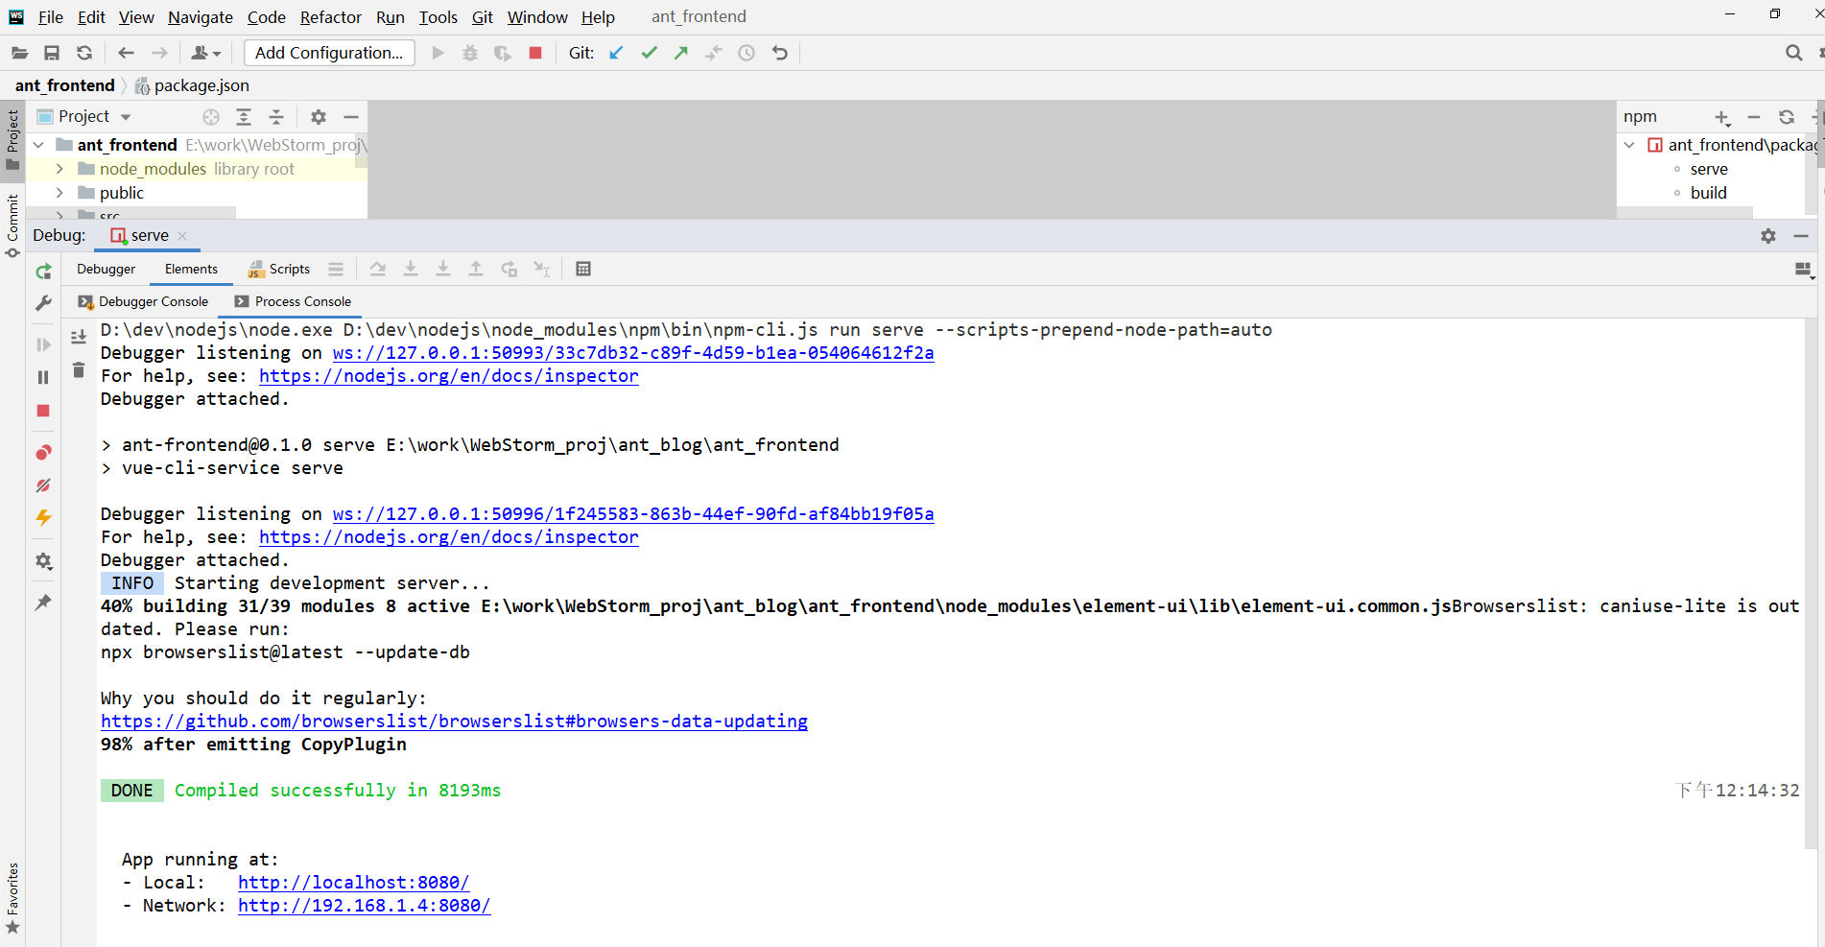Select the Process Console tab
1825x947 pixels.
294,301
